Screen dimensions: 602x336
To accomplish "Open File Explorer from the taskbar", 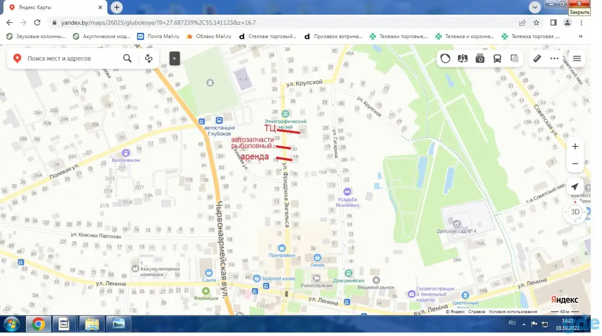I will pyautogui.click(x=92, y=324).
